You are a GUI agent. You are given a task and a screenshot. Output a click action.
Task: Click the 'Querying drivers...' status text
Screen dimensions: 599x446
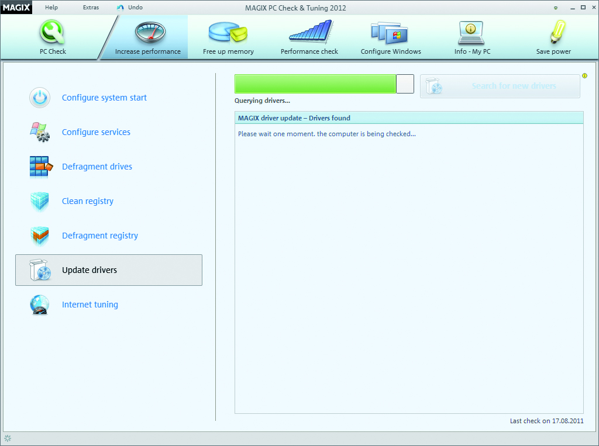coord(262,101)
